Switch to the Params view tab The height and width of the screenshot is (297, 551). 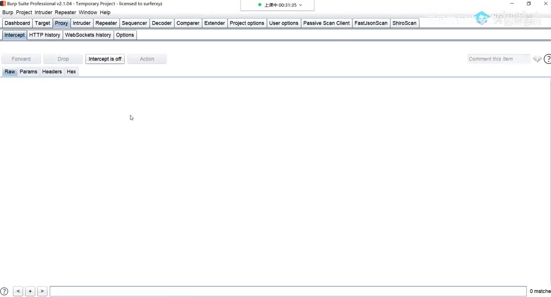tap(28, 71)
